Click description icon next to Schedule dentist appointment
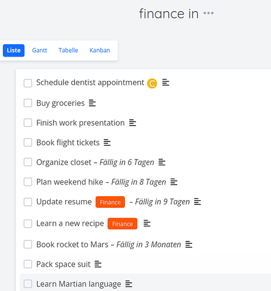 (166, 83)
